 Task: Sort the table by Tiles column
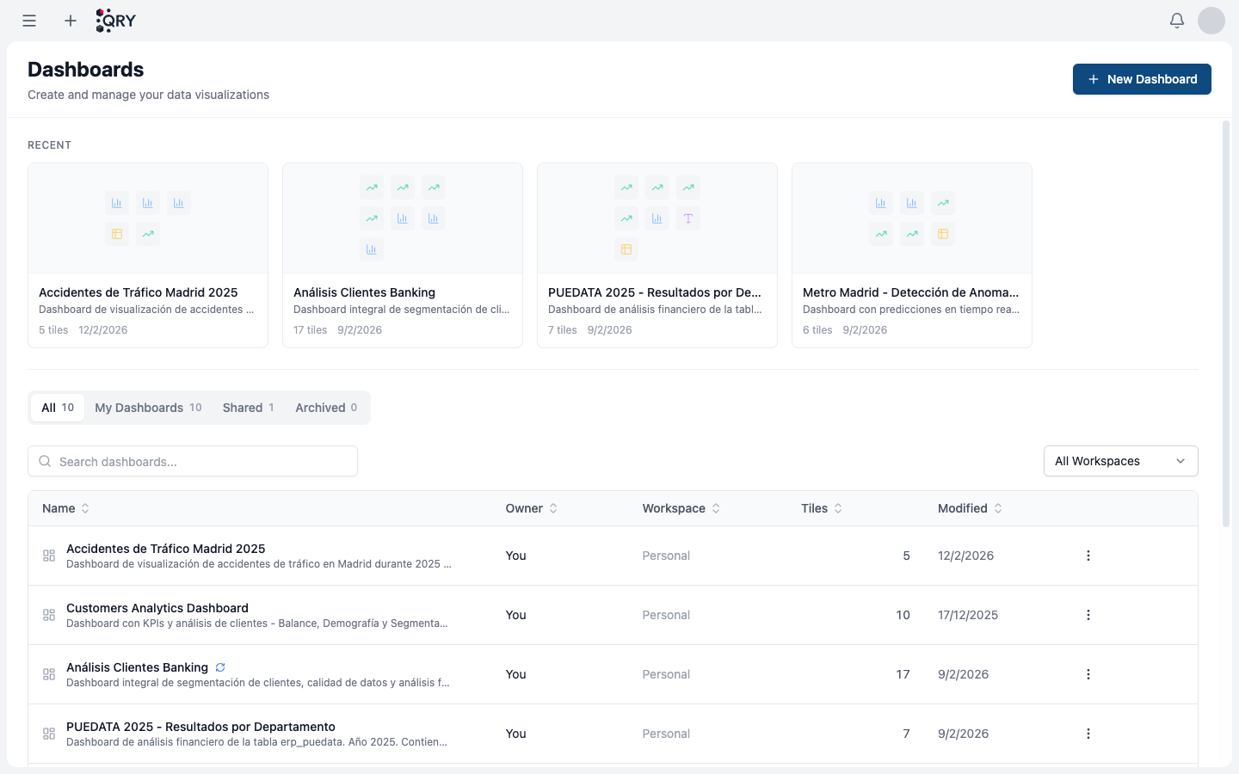[x=822, y=508]
